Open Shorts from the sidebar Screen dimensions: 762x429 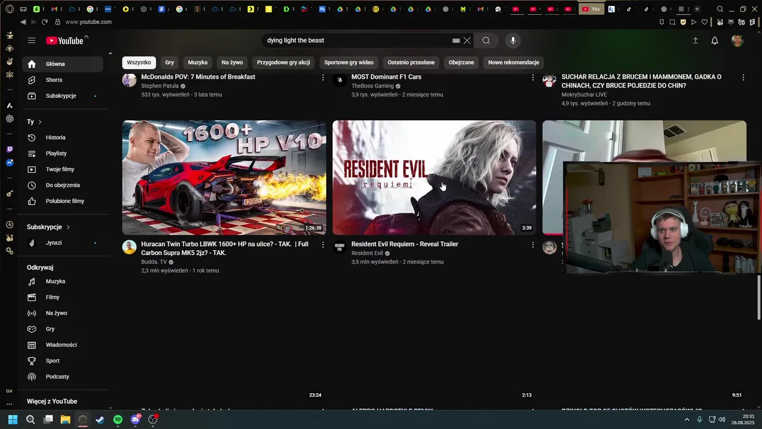63,80
